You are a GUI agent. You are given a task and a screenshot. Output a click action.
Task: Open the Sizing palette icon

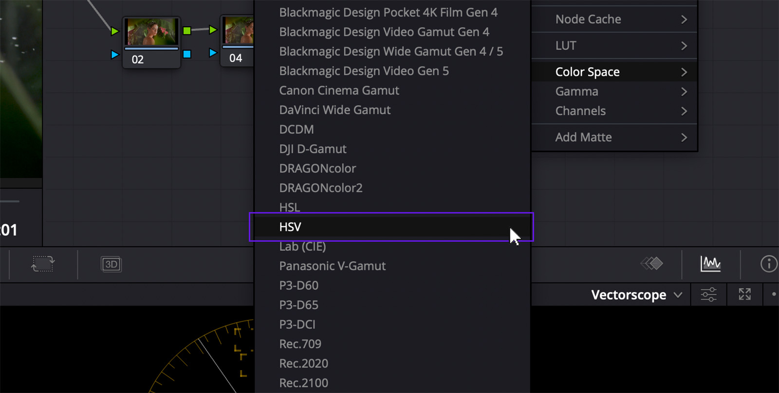[x=43, y=264]
